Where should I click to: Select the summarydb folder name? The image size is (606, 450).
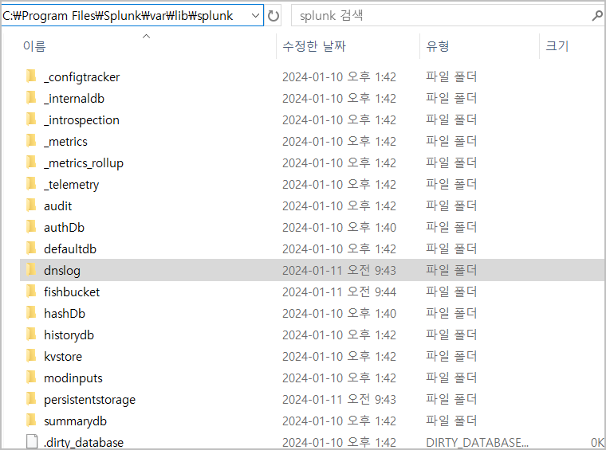pyautogui.click(x=76, y=421)
